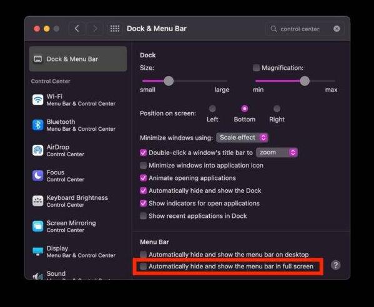Click the 'large' size label
The image size is (374, 307).
click(x=222, y=90)
